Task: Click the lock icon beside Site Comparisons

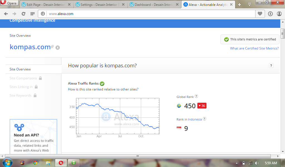Action: click(x=40, y=78)
